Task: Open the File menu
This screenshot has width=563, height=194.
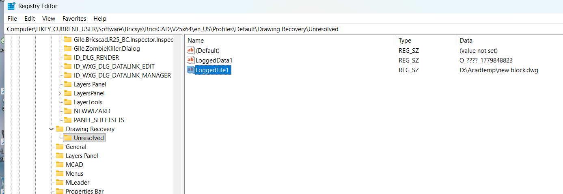Action: click(12, 19)
